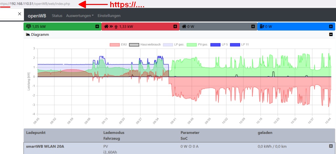
Task: Open the Status page
Action: pyautogui.click(x=57, y=16)
